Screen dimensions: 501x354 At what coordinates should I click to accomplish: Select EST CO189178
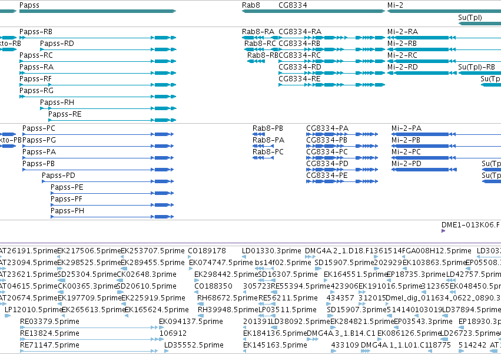click(207, 251)
